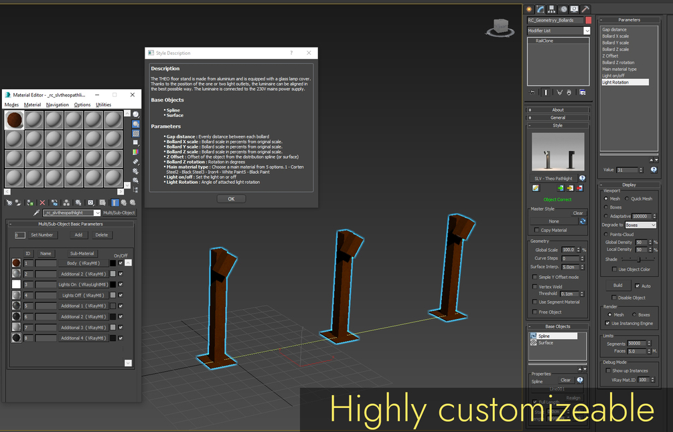
Task: Click the Master Style refresh icon
Action: (583, 221)
